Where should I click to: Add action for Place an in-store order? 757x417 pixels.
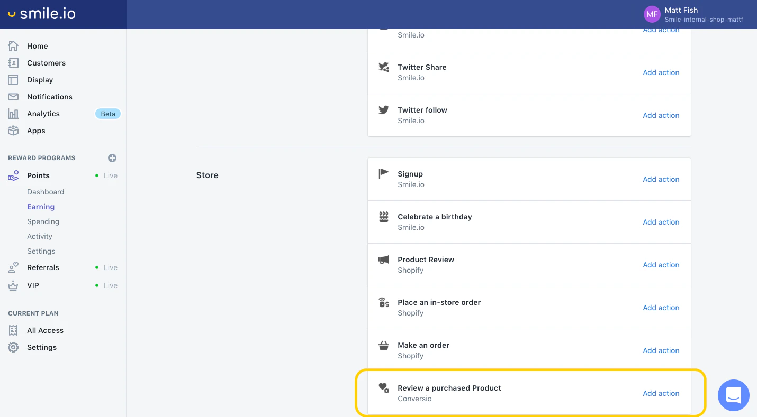coord(661,308)
